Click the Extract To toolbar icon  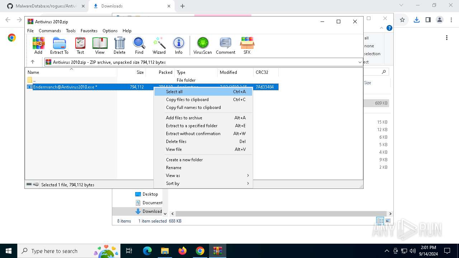tap(59, 46)
